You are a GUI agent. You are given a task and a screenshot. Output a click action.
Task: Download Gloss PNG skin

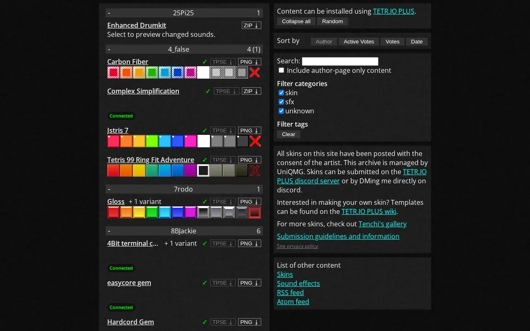250,201
